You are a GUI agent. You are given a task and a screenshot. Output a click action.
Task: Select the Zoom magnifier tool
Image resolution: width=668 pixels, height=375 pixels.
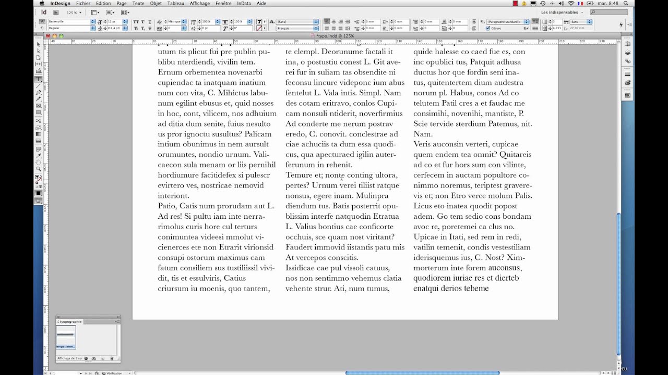(38, 169)
